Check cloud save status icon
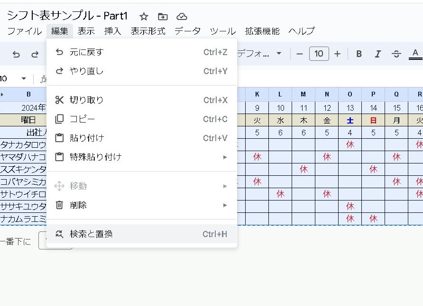This screenshot has width=423, height=306. coord(182,17)
